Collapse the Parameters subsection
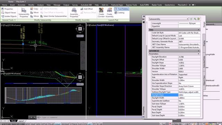Screen dimensions: 222x125 click(x=198, y=54)
